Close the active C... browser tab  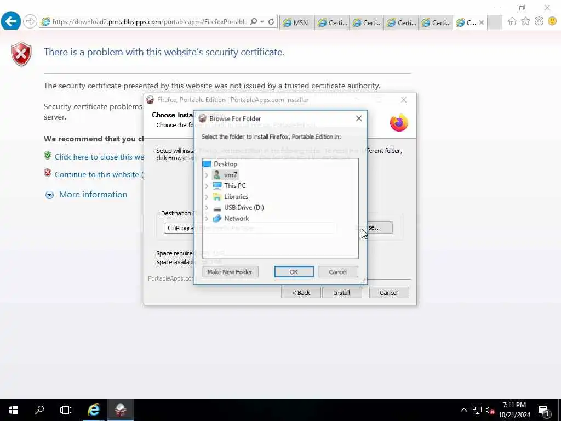[x=482, y=22]
